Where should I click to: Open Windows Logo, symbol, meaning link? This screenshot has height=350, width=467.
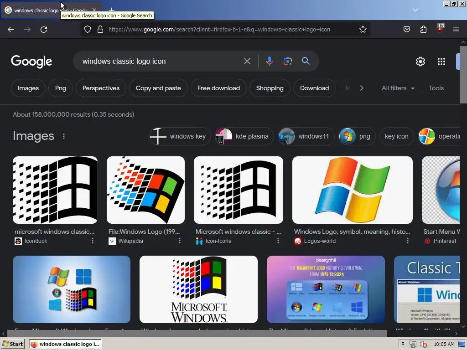(x=352, y=232)
